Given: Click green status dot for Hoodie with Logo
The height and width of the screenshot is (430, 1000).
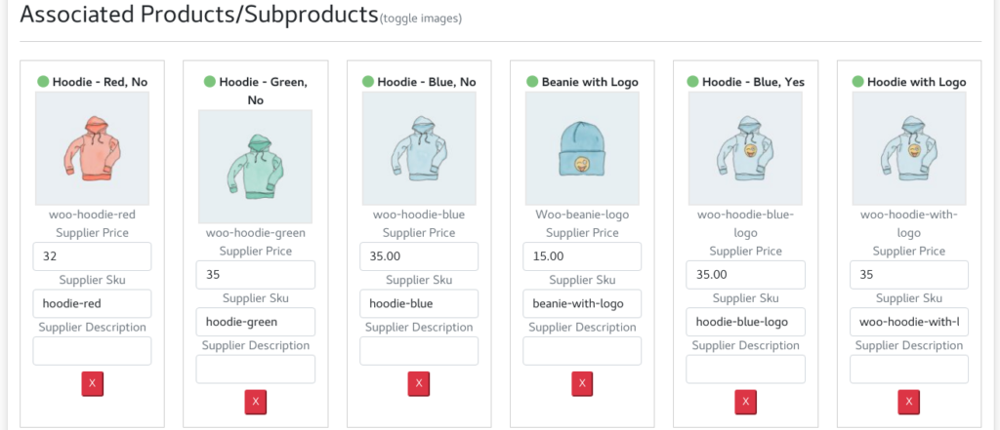Looking at the screenshot, I should click(x=857, y=82).
